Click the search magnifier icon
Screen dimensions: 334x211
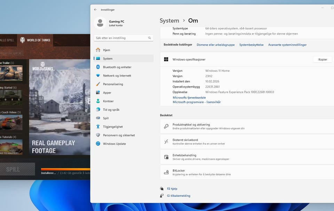coord(150,38)
